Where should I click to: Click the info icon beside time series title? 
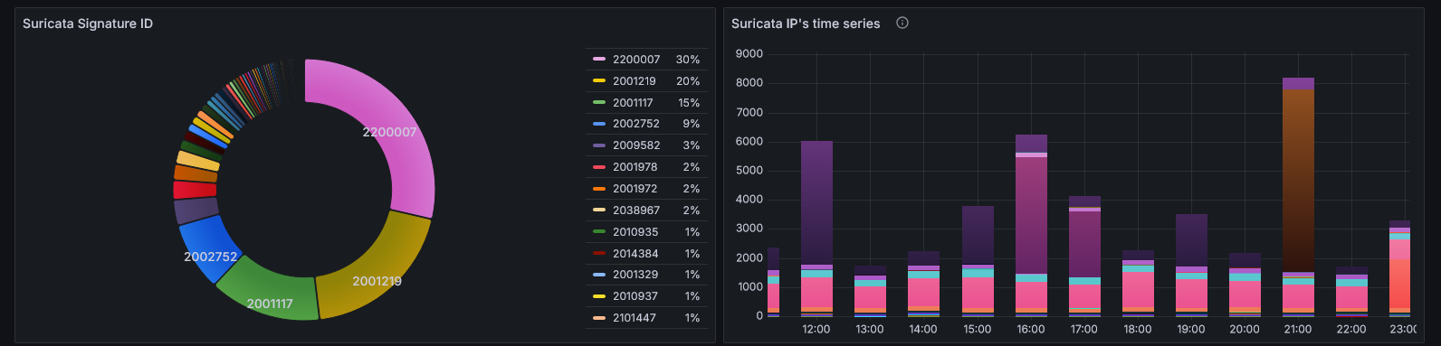[902, 23]
